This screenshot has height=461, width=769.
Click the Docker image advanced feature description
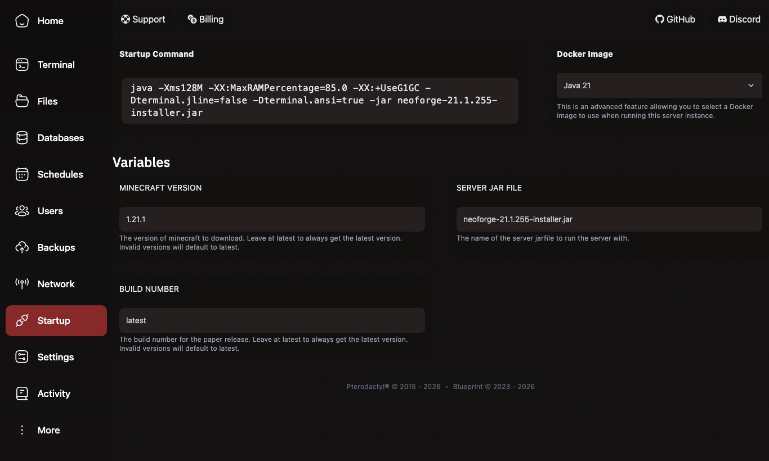pos(655,111)
